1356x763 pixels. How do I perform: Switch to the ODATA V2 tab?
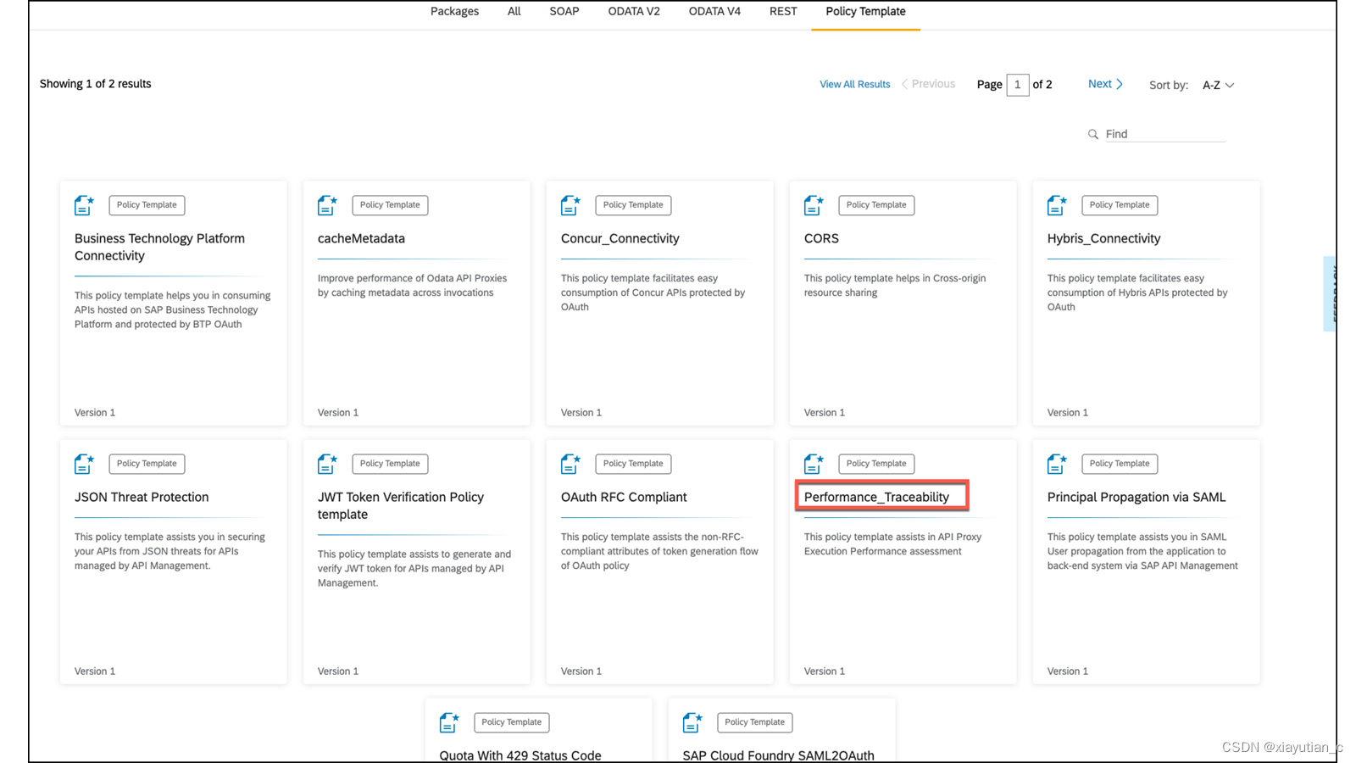[634, 11]
